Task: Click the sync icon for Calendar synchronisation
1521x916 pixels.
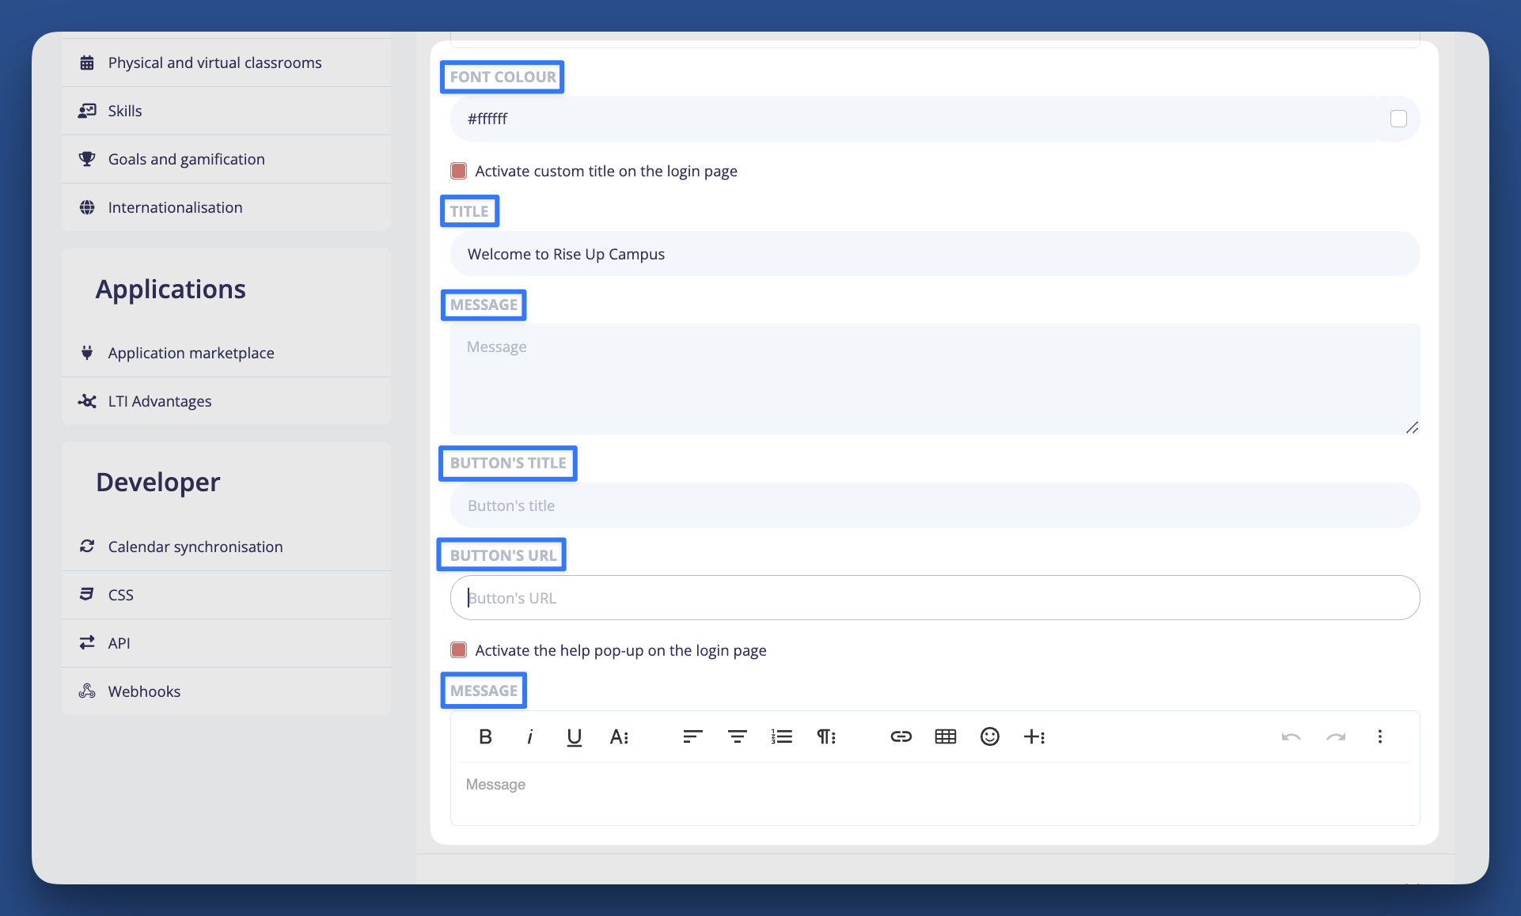Action: click(87, 547)
